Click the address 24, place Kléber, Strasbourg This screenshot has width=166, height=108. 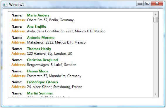49,87
